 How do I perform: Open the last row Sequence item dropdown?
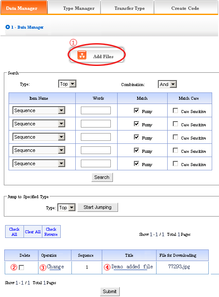[39, 163]
